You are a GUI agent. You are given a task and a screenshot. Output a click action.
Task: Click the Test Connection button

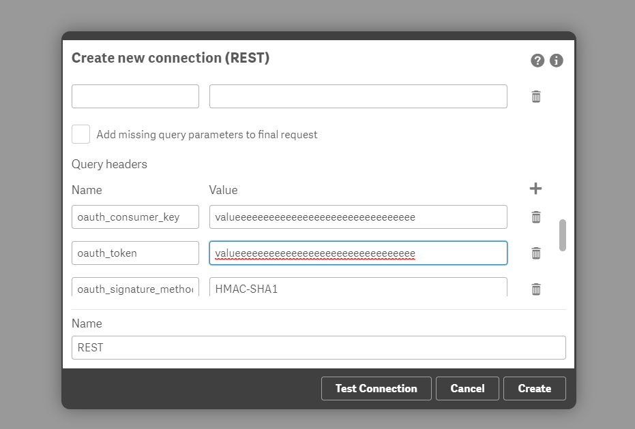(x=376, y=388)
